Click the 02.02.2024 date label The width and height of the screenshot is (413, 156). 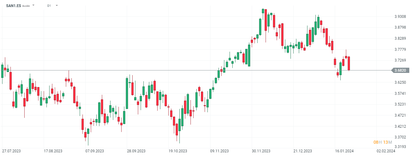point(386,151)
